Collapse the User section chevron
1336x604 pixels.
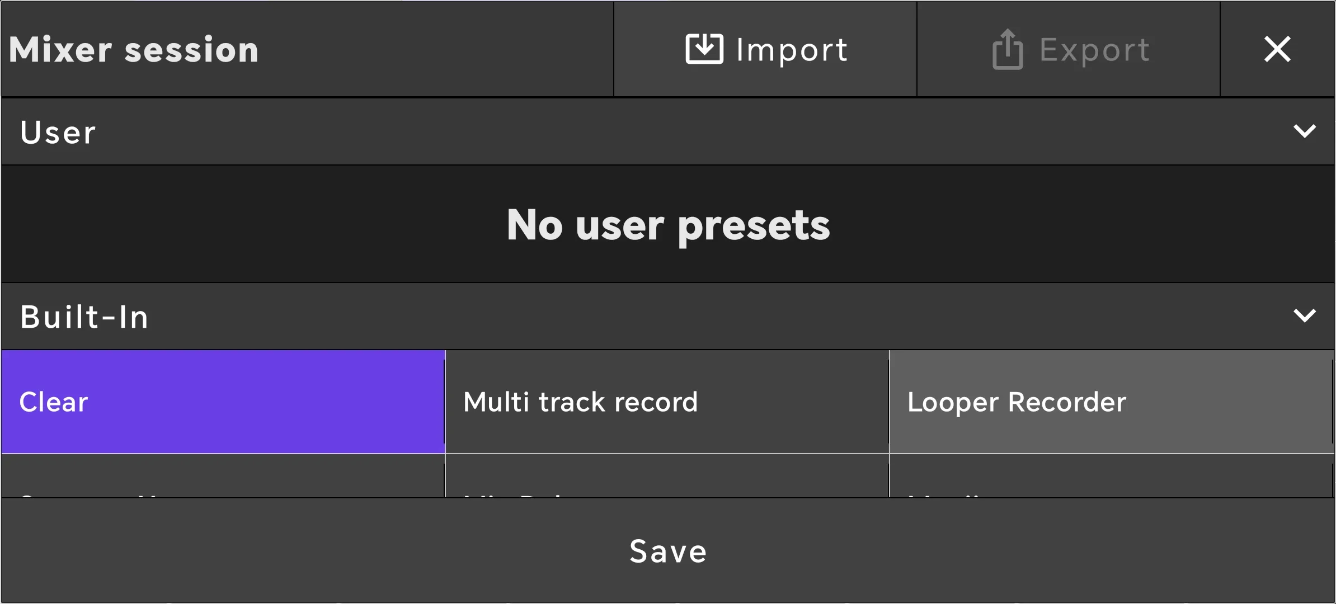click(1304, 131)
